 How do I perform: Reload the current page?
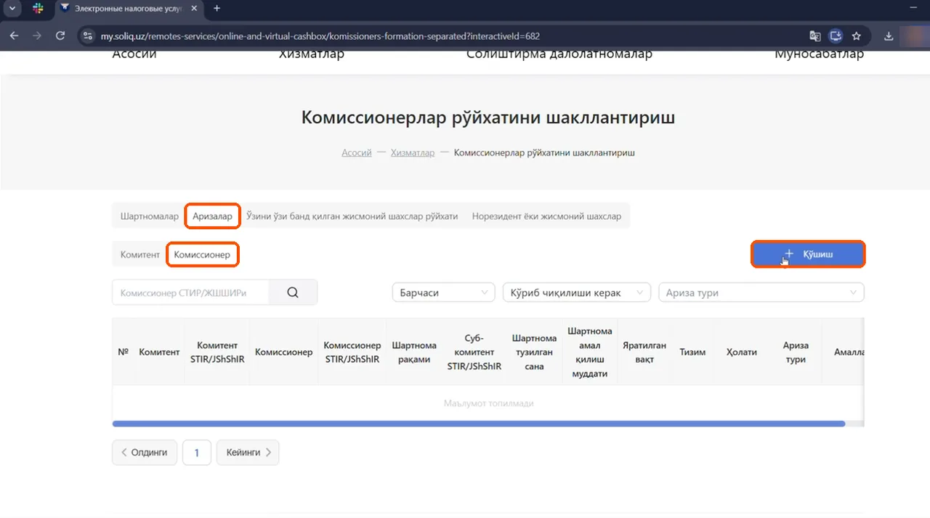click(x=60, y=36)
